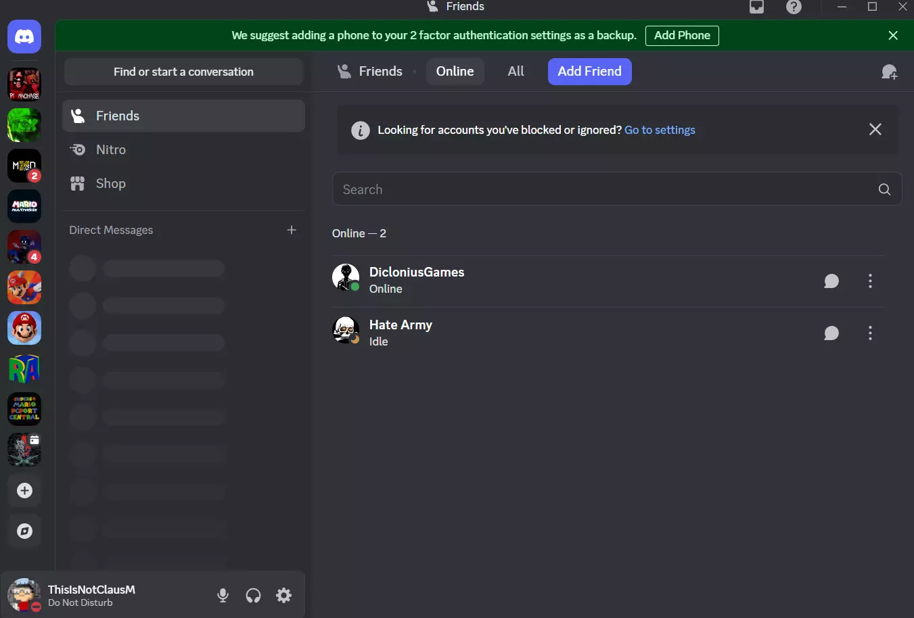Open the Discord home direct messages icon

tap(24, 37)
